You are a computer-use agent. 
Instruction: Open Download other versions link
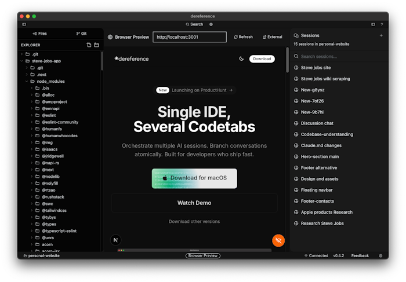tap(194, 222)
